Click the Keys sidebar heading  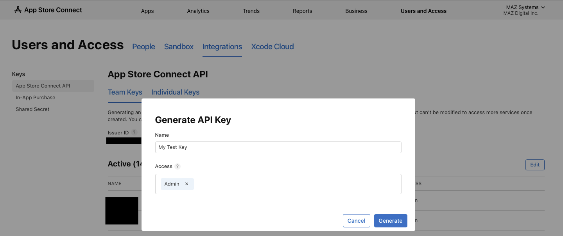[19, 74]
